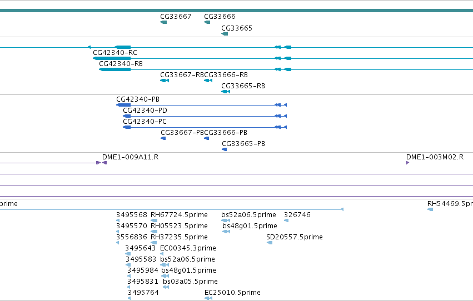Click the SD20557.5prime label
The width and height of the screenshot is (473, 301).
point(295,238)
